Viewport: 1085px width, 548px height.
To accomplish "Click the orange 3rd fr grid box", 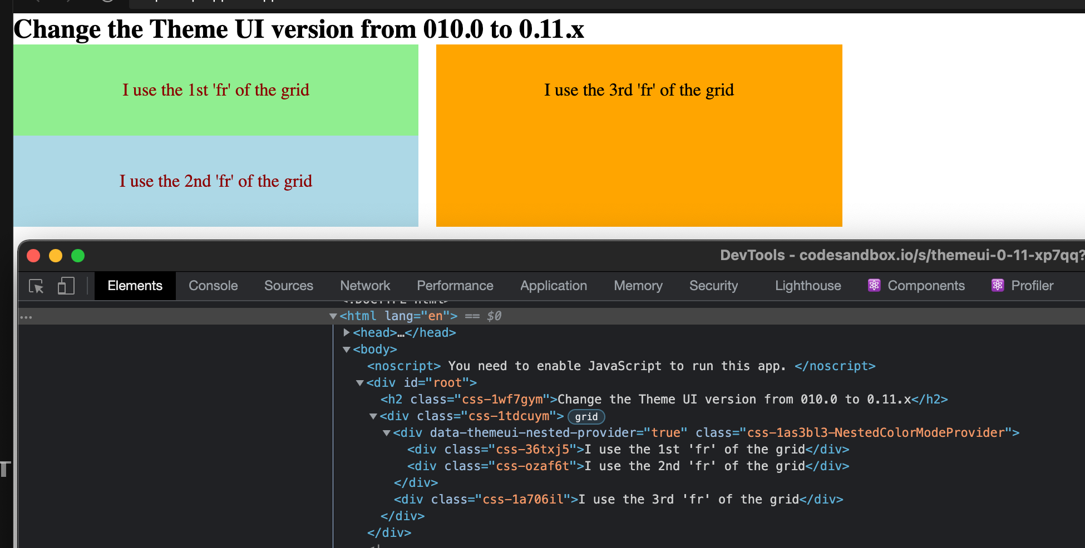I will [x=639, y=136].
